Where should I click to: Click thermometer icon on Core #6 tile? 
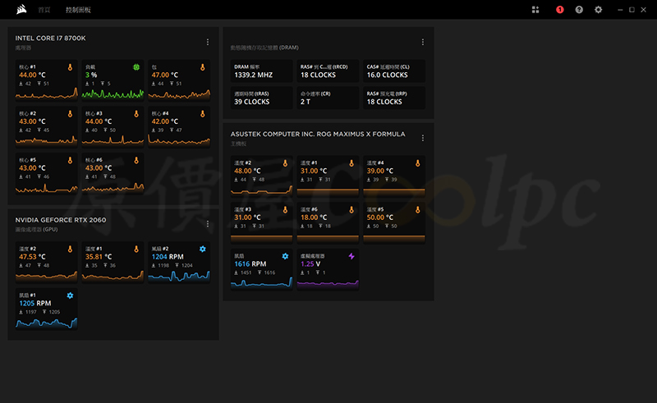[x=136, y=160]
